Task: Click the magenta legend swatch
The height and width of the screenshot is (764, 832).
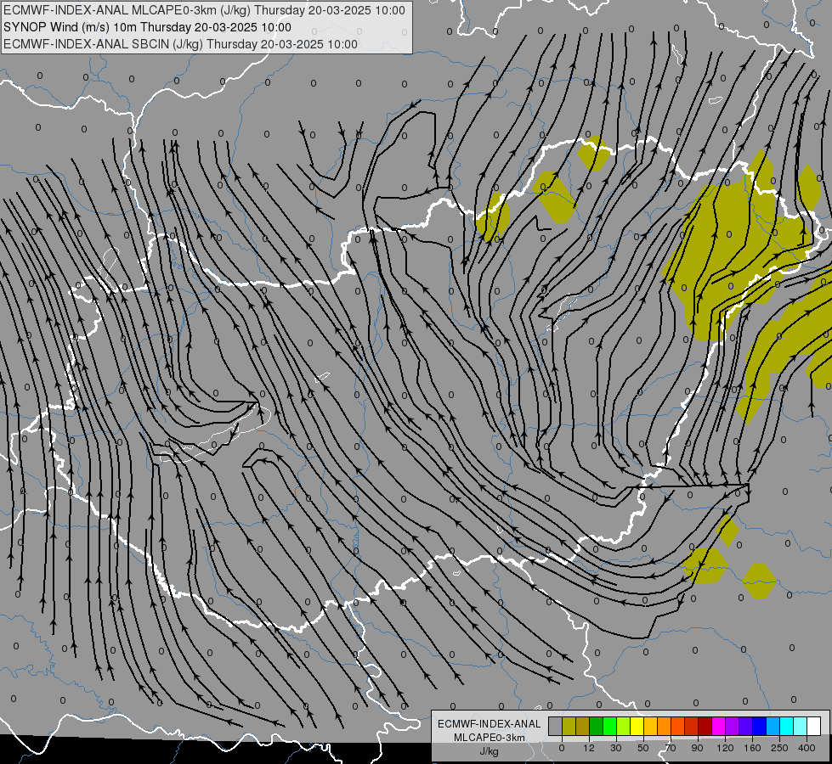Action: (x=718, y=726)
